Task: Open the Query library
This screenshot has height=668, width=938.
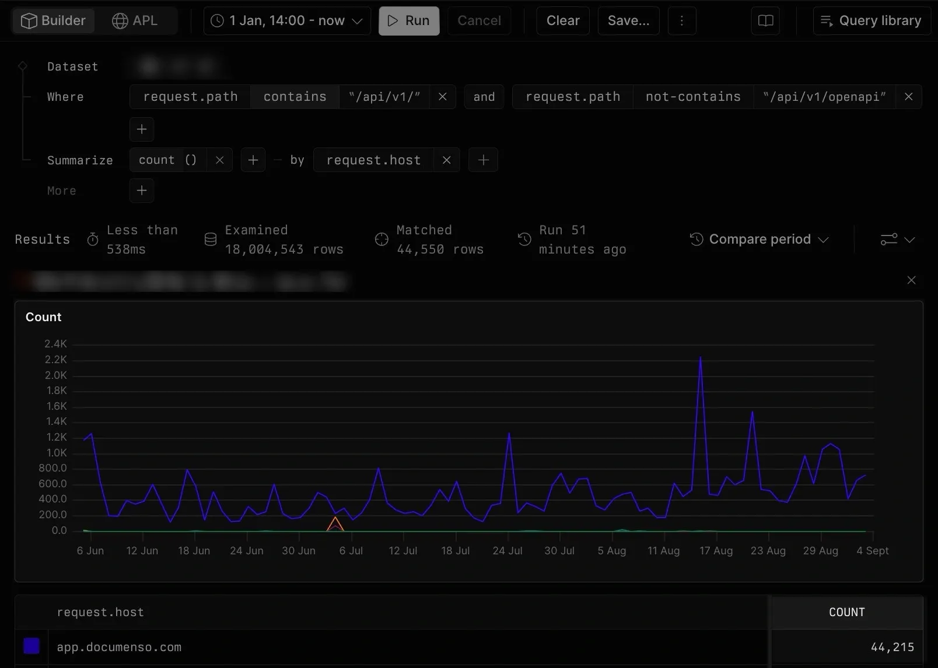Action: tap(871, 20)
